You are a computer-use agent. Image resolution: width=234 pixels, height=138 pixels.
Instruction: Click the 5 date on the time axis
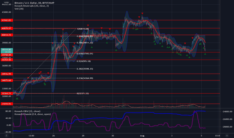201,135
